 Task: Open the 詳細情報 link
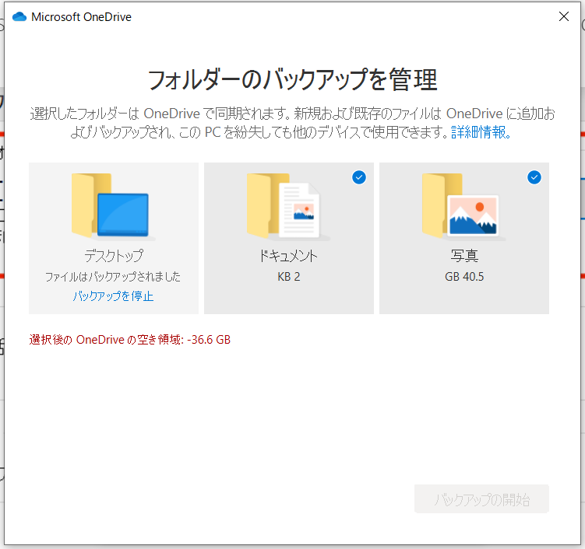pos(481,132)
